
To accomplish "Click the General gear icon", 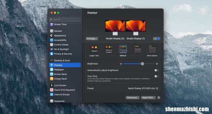I will pyautogui.click(x=51, y=31).
